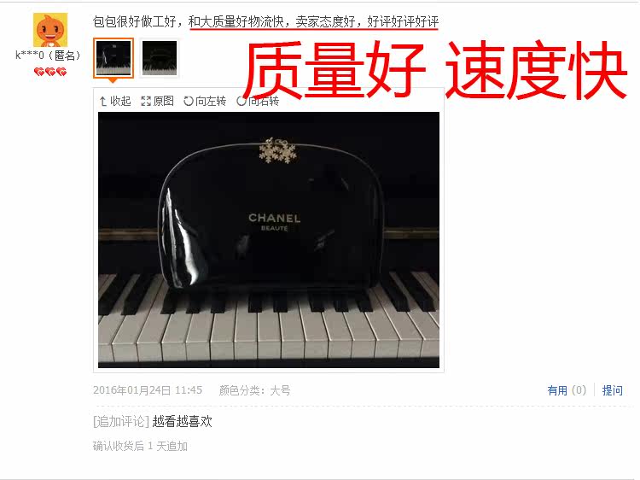Open the original image via 原图
The image size is (640, 480).
tap(158, 101)
